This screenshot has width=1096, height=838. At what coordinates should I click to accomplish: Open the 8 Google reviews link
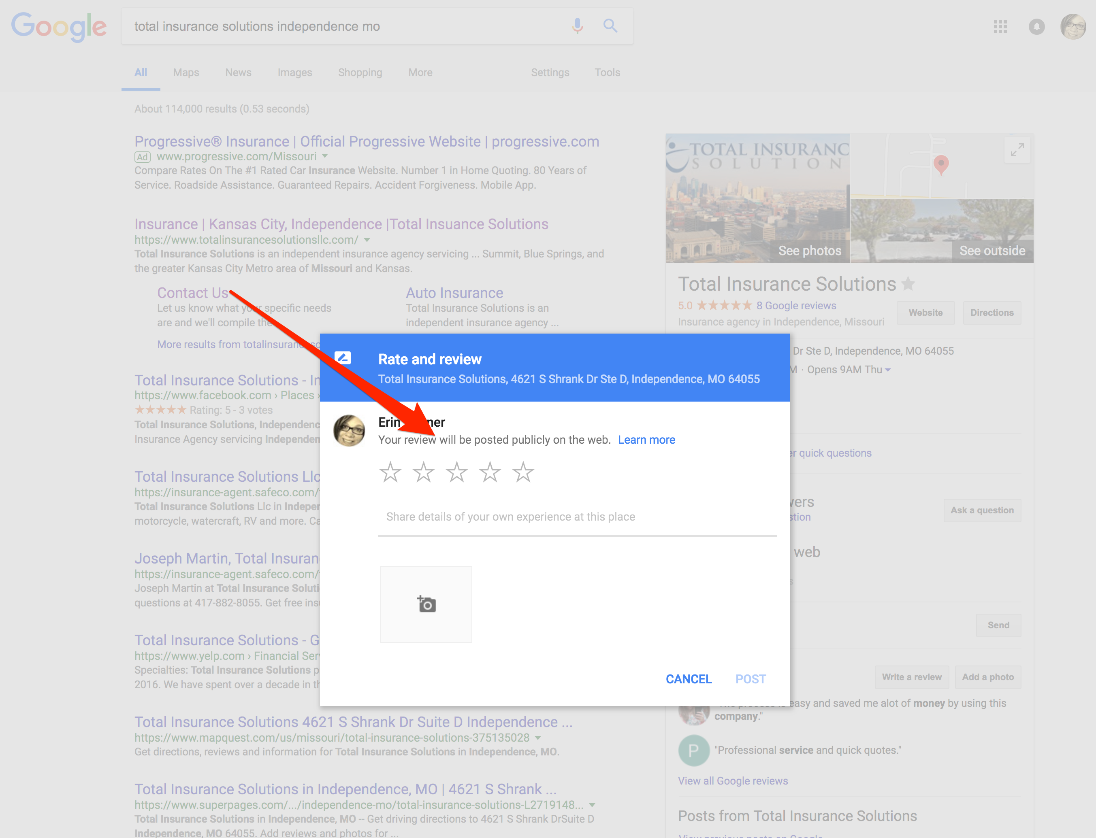[796, 305]
